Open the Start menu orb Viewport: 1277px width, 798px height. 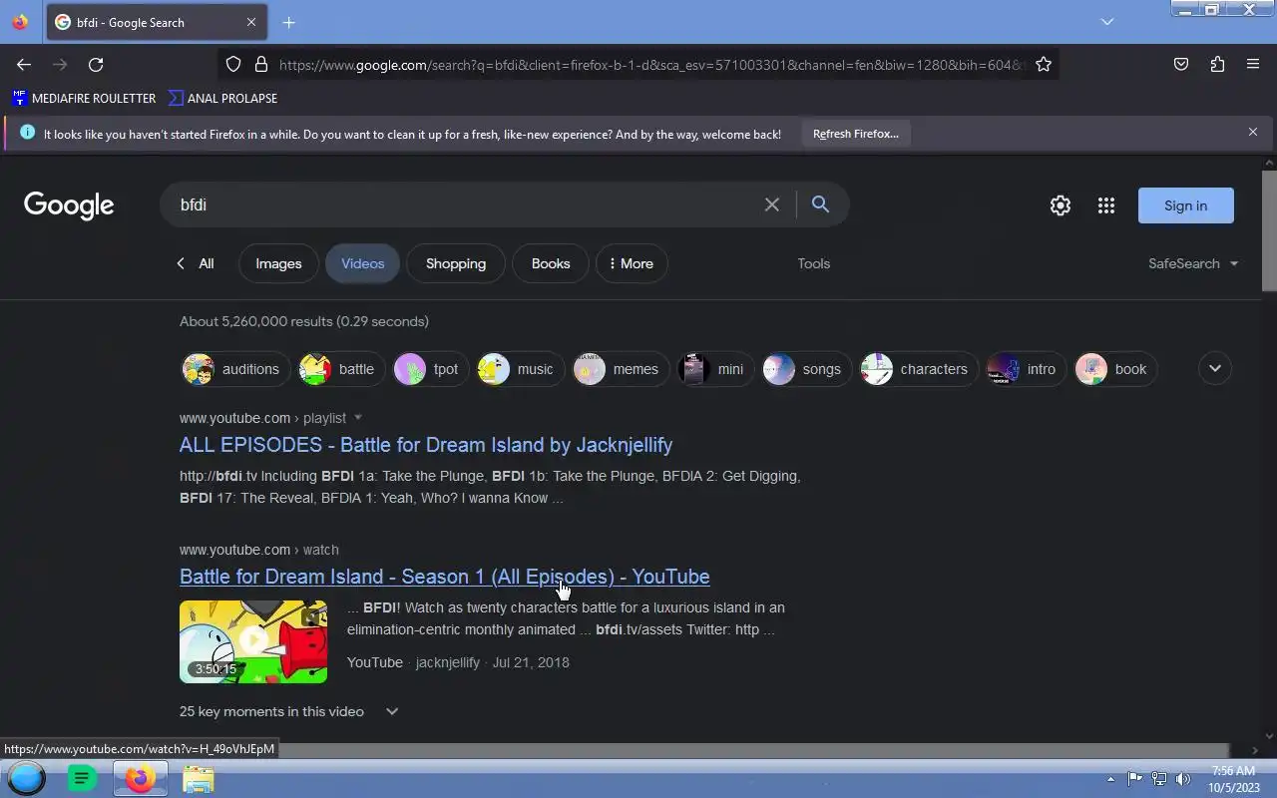pos(27,778)
